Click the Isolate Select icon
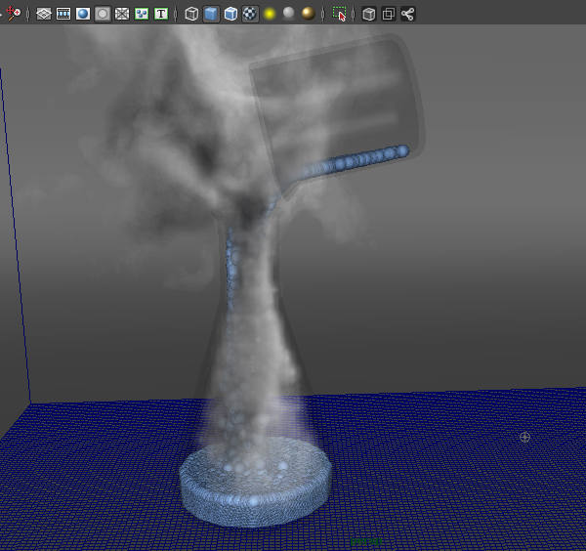The width and height of the screenshot is (586, 551). (339, 15)
